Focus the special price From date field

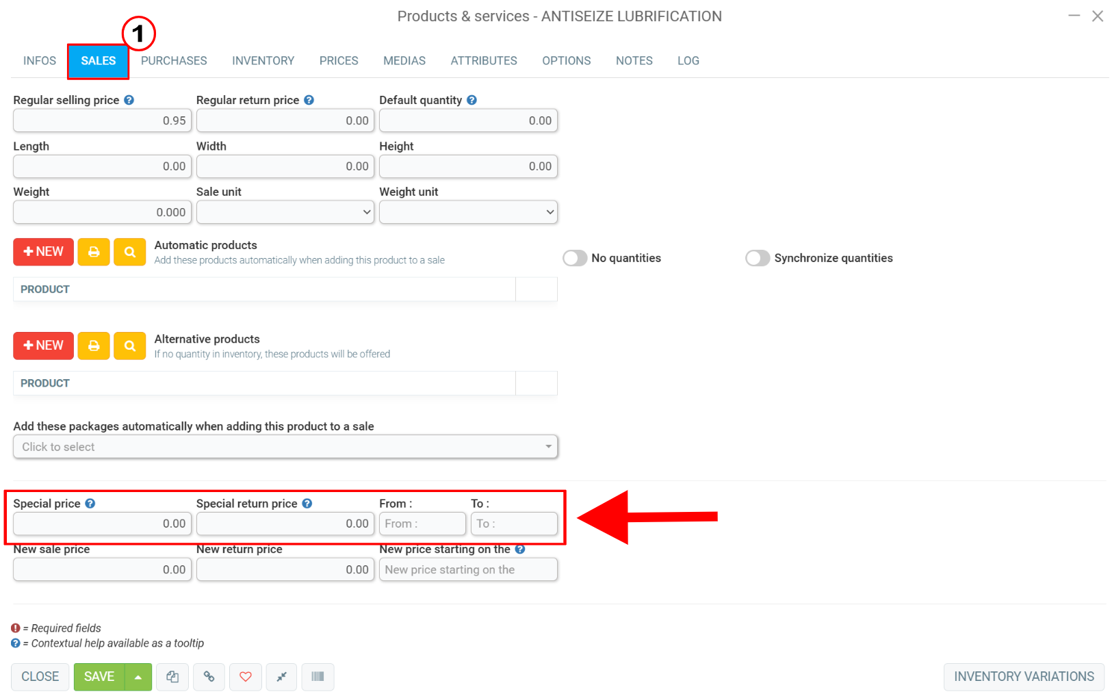[422, 524]
